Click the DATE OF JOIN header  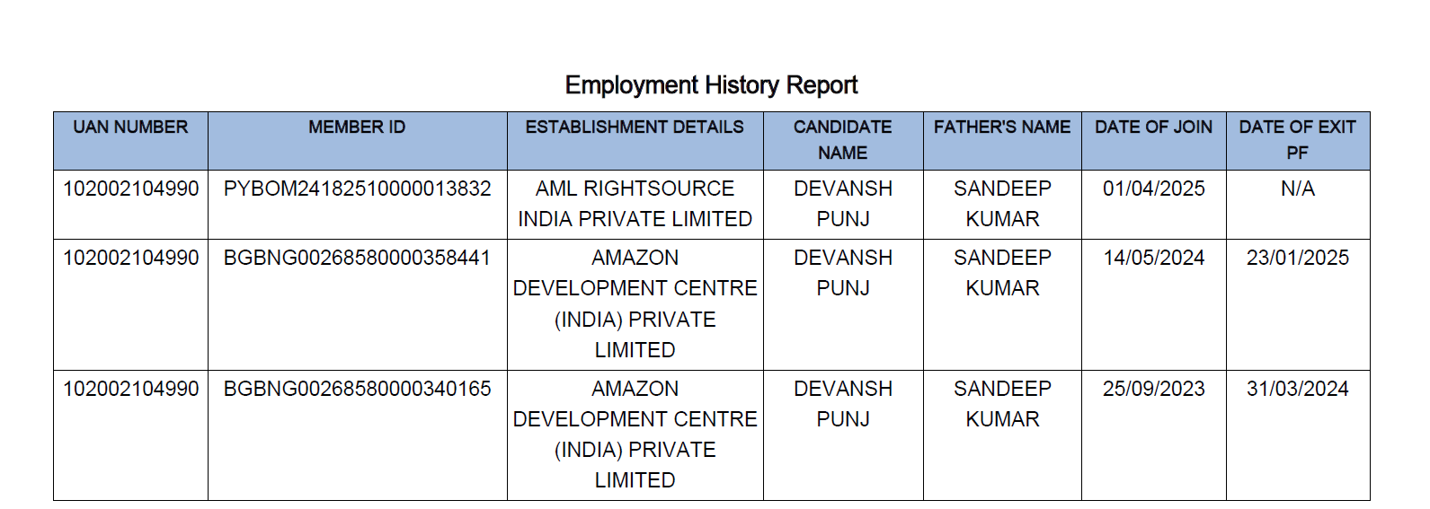(1153, 127)
